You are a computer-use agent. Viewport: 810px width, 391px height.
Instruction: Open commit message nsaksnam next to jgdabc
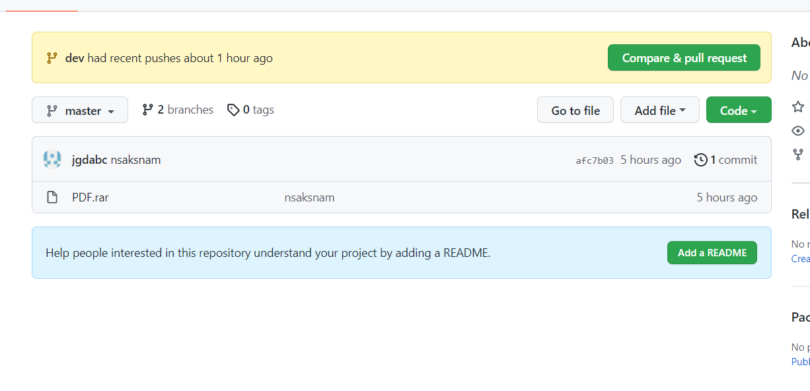click(135, 160)
